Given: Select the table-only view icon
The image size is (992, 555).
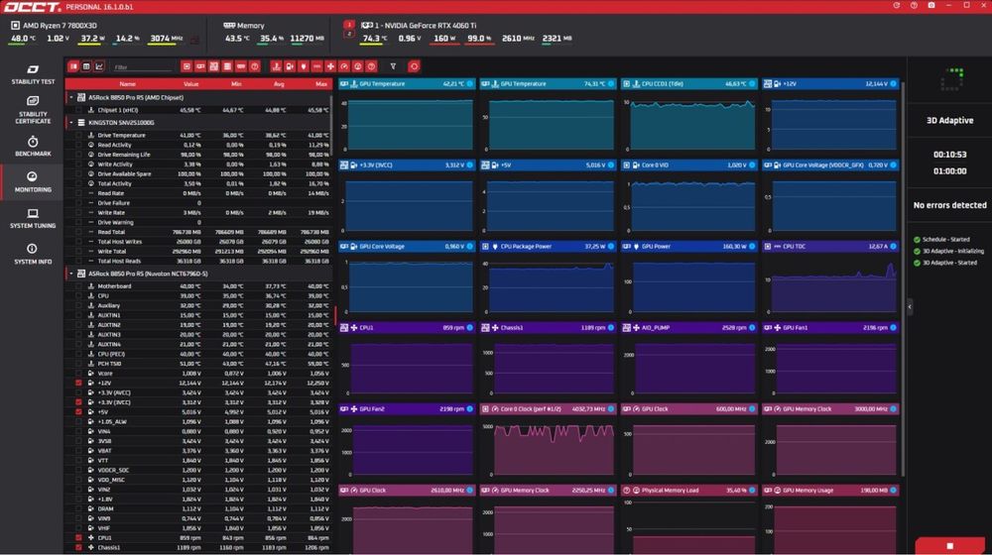Looking at the screenshot, I should tap(86, 66).
